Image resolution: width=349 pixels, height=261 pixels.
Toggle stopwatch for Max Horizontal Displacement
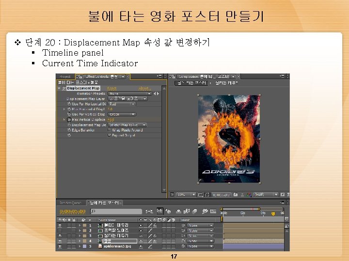69,109
